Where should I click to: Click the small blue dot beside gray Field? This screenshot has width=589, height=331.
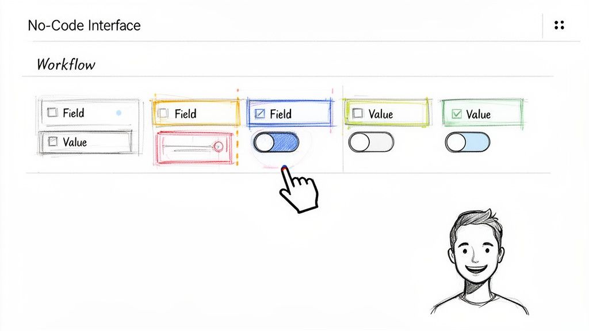pos(119,114)
